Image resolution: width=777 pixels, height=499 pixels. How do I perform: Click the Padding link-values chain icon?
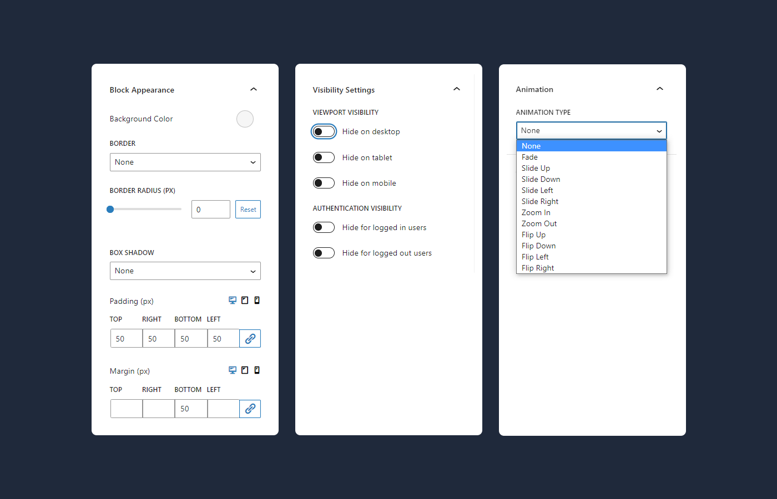(250, 338)
